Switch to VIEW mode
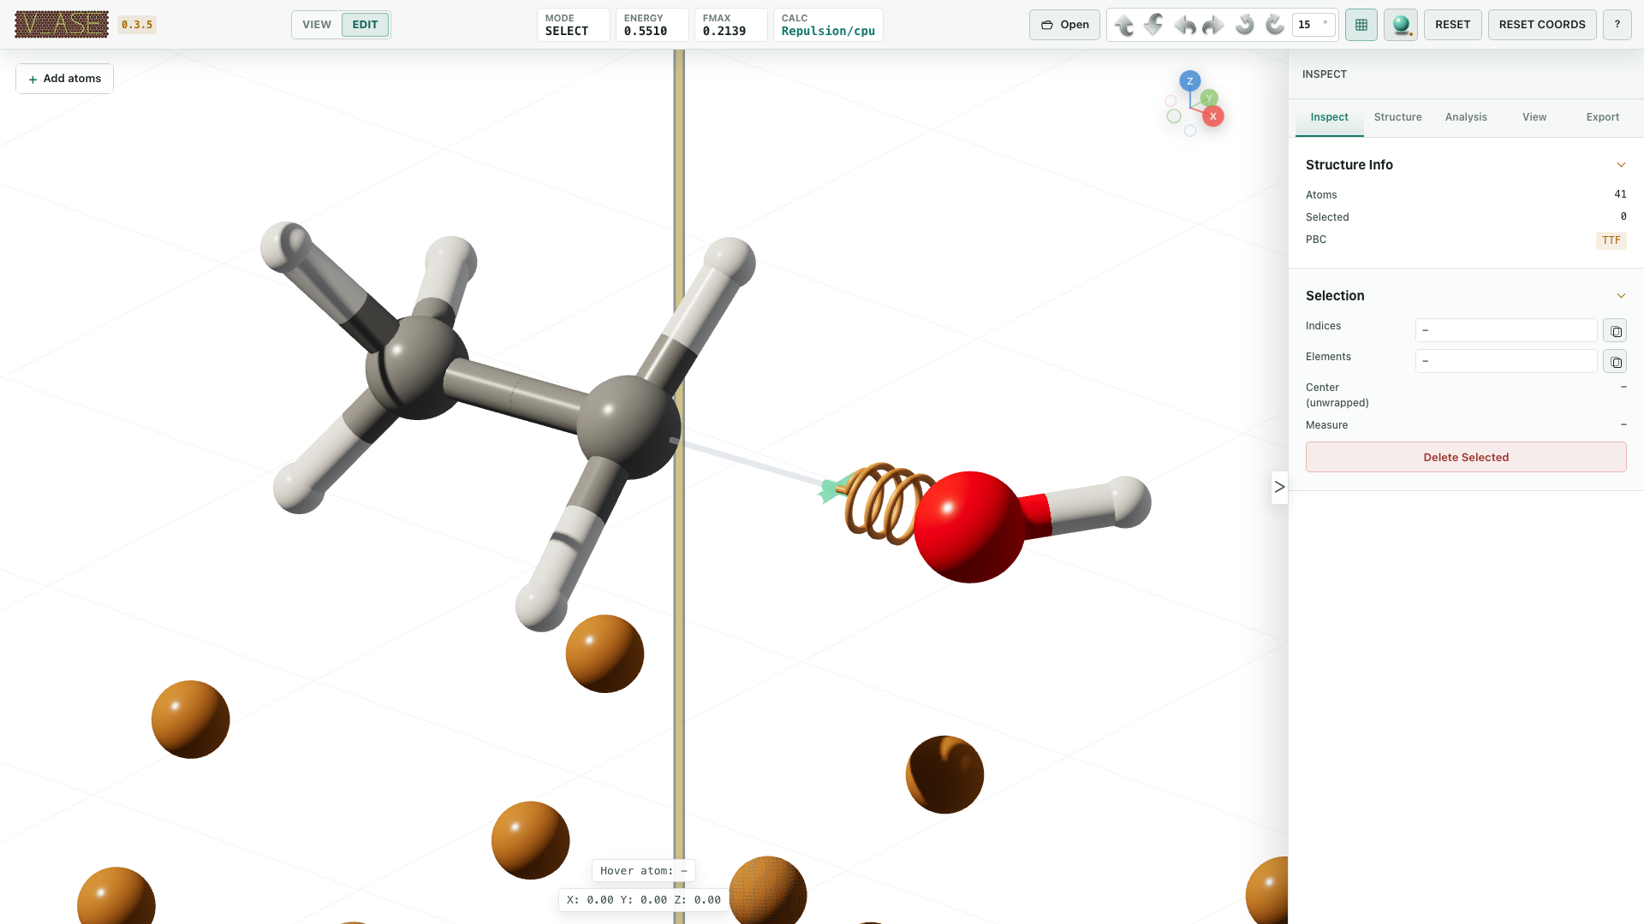Viewport: 1644px width, 924px height. 317,25
